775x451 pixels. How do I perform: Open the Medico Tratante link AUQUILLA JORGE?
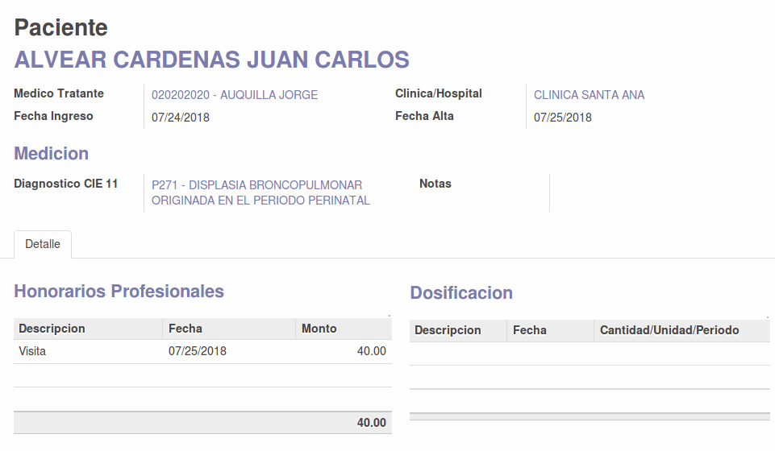235,95
